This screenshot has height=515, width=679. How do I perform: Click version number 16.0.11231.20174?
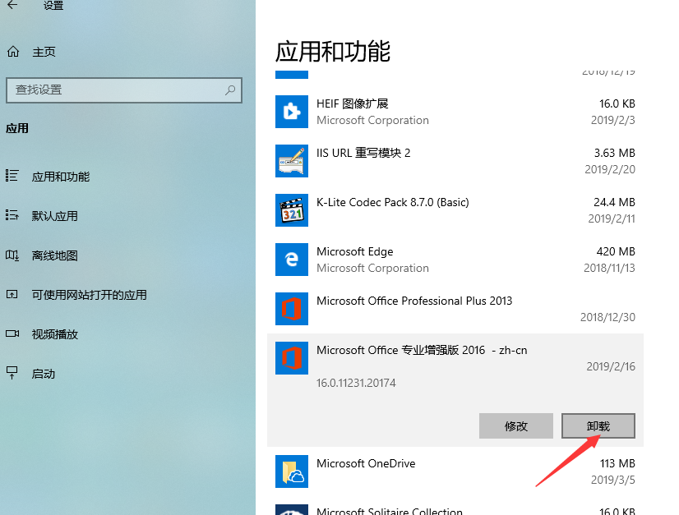[x=356, y=383]
